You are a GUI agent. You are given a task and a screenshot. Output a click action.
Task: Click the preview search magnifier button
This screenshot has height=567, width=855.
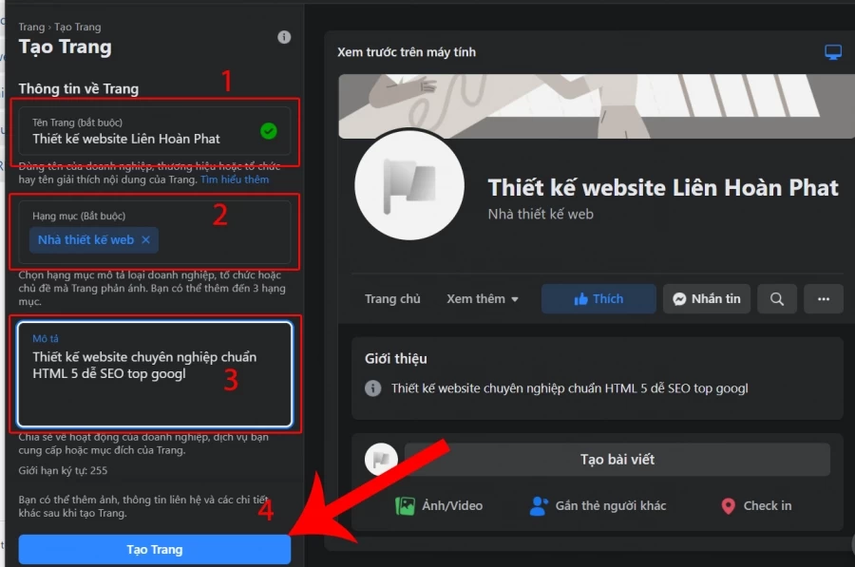click(x=776, y=299)
